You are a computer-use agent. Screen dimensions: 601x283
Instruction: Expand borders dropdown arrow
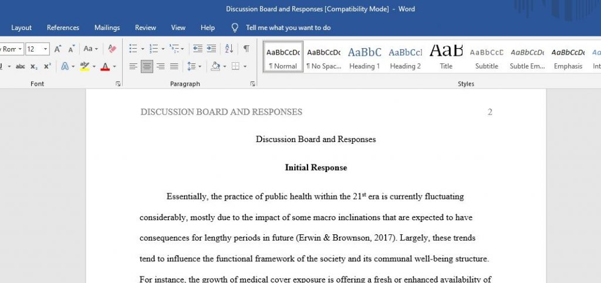(x=245, y=67)
